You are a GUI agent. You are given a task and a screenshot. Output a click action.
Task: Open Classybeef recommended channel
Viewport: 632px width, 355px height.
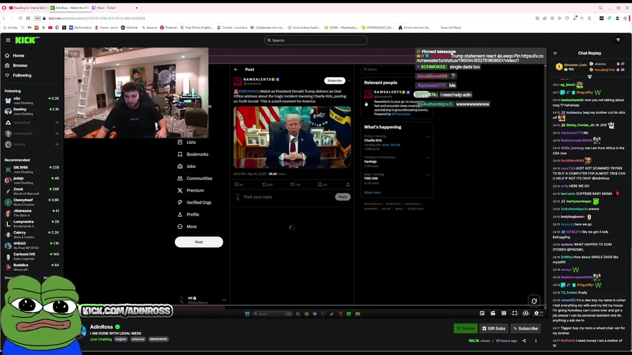pyautogui.click(x=32, y=202)
